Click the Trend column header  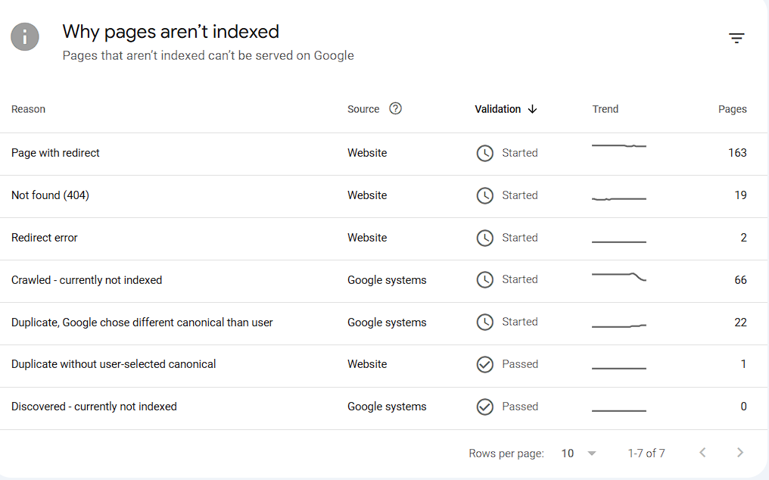coord(605,109)
